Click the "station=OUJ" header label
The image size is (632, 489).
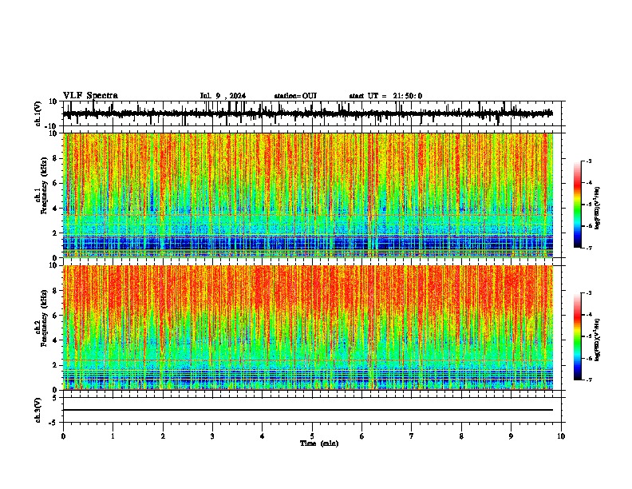point(295,96)
